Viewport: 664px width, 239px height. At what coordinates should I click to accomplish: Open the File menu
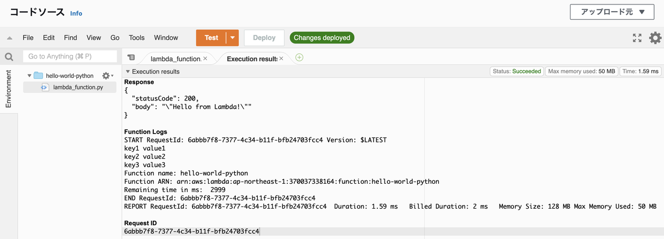click(x=28, y=38)
